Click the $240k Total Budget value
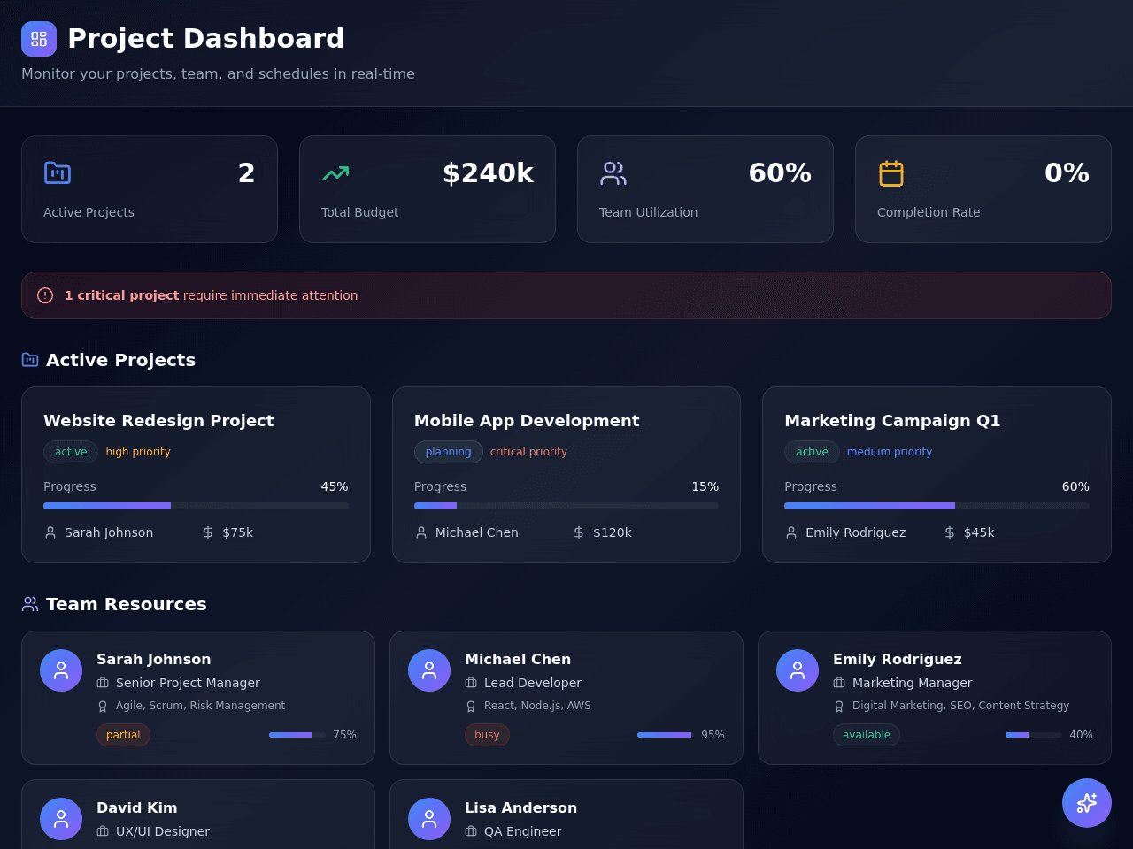Viewport: 1133px width, 849px height. coord(488,173)
